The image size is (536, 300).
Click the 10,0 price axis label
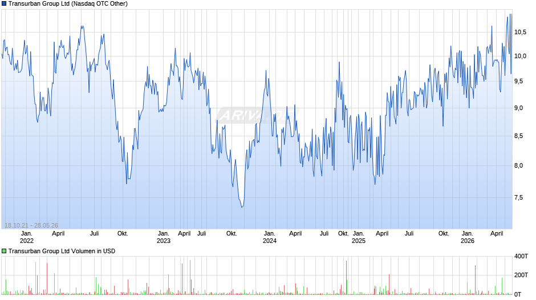[520, 56]
